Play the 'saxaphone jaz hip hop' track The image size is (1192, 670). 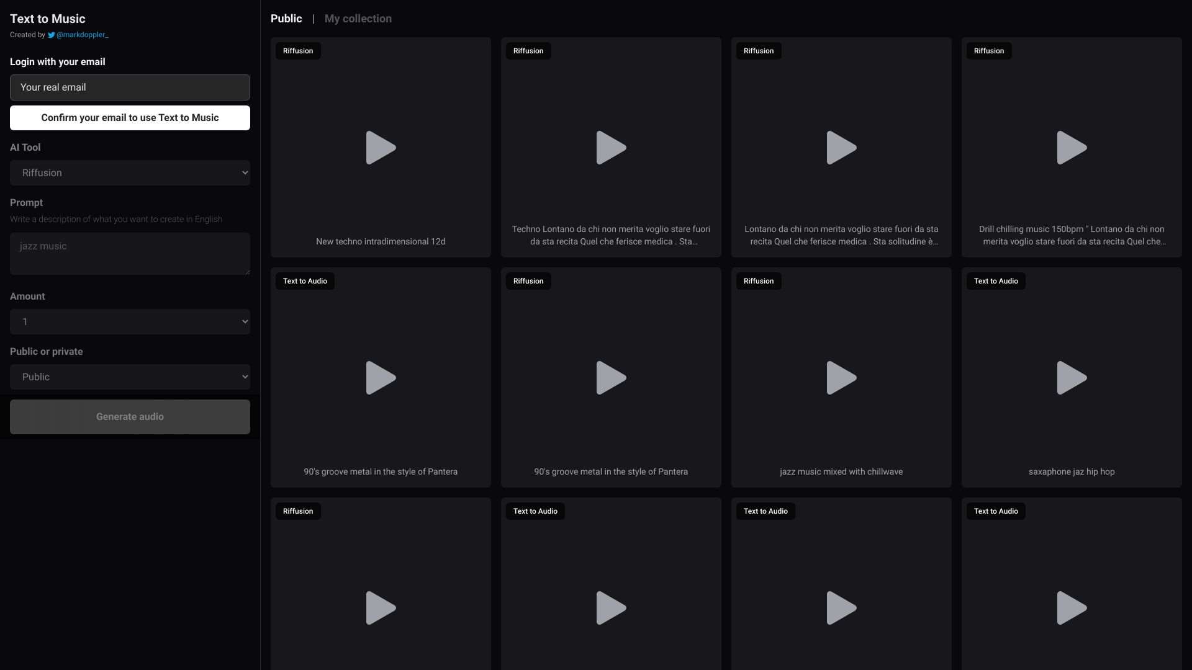click(1072, 378)
